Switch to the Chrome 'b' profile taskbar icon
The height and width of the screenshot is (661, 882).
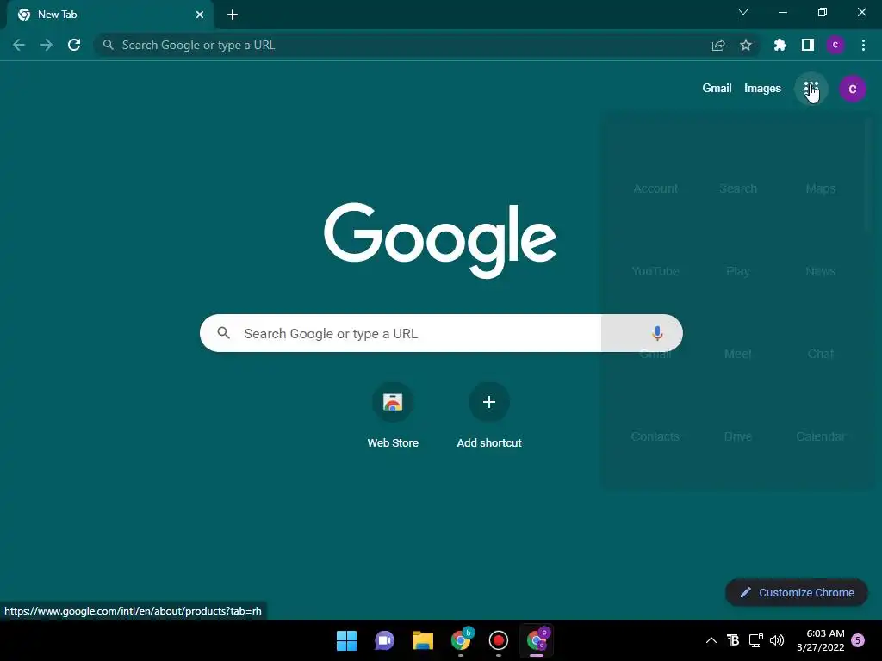[x=462, y=639]
